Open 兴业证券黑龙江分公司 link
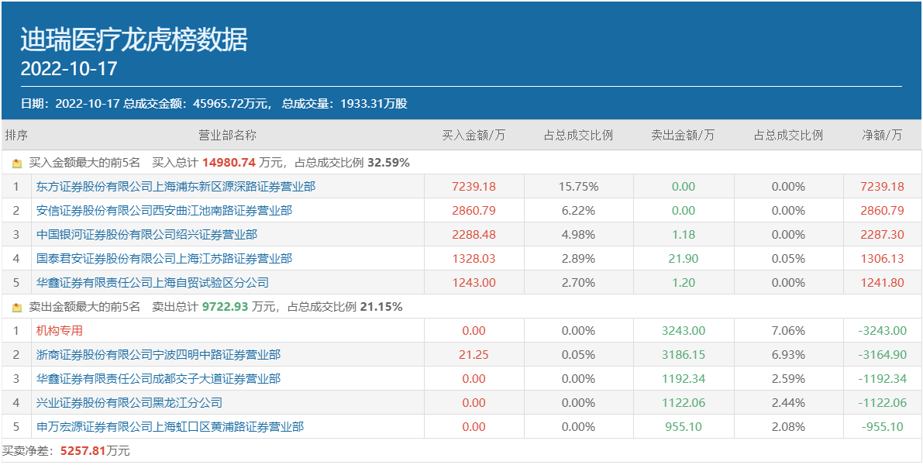The image size is (923, 465). click(129, 403)
